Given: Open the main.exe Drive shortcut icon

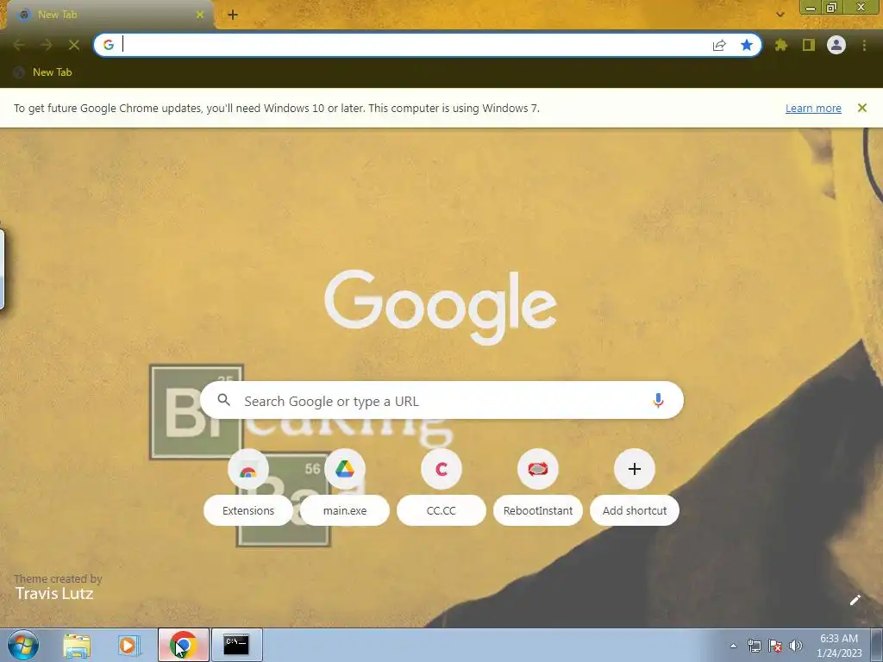Looking at the screenshot, I should point(345,469).
